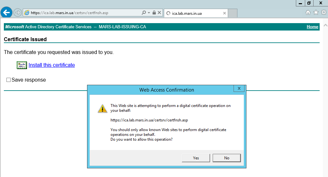Close the Web Access Confirmation dialog

239,89
